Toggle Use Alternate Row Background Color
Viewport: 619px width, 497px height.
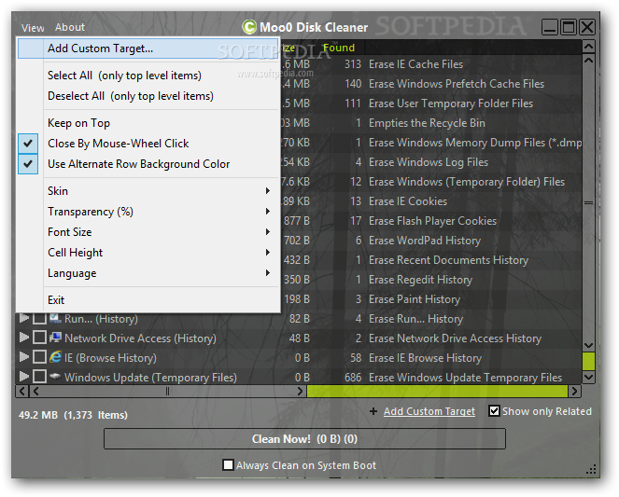148,164
